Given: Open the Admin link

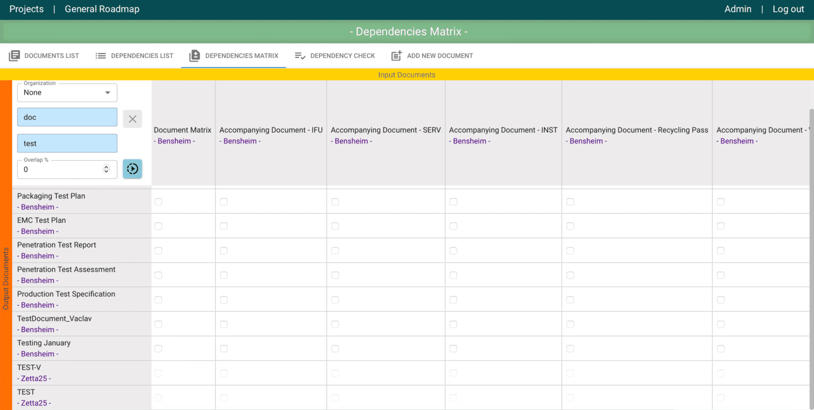Looking at the screenshot, I should [738, 9].
